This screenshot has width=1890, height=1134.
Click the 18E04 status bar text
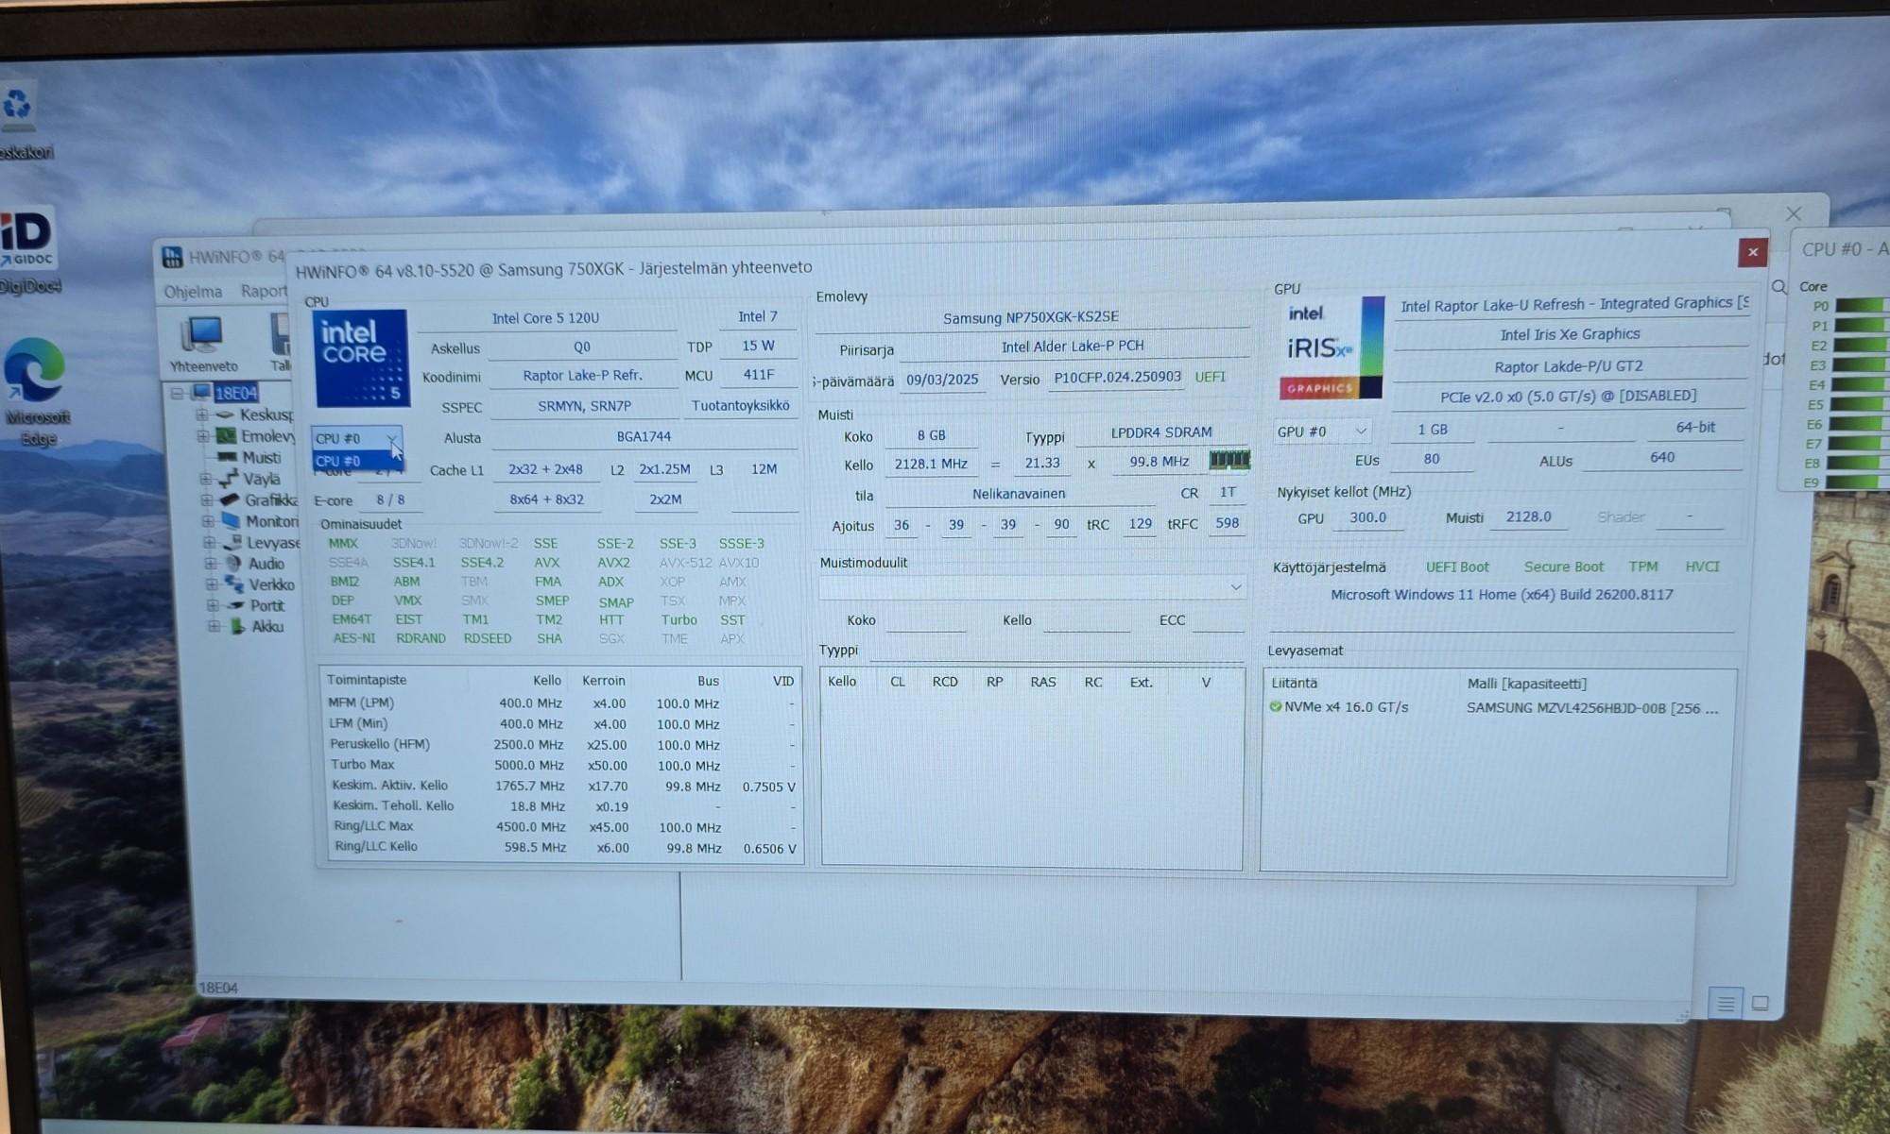tap(218, 988)
